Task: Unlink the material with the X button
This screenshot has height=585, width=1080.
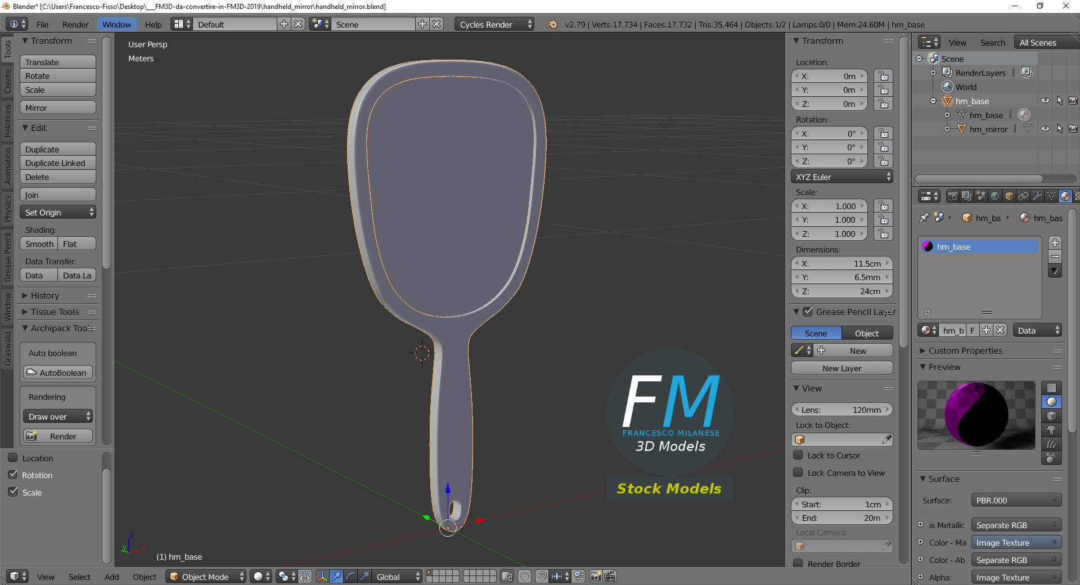Action: click(1000, 330)
